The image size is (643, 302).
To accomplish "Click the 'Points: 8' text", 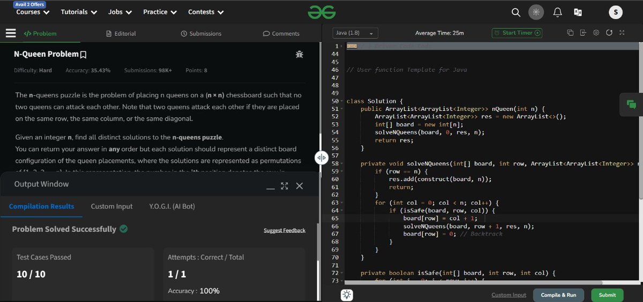I will [x=196, y=70].
